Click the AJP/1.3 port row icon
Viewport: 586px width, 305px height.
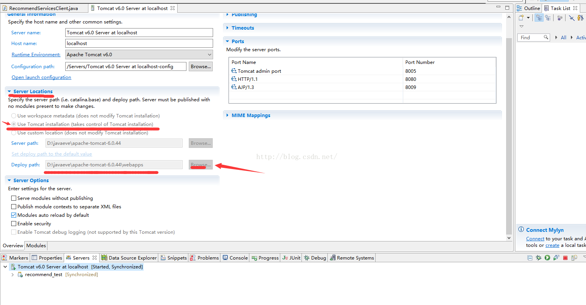[x=234, y=87]
